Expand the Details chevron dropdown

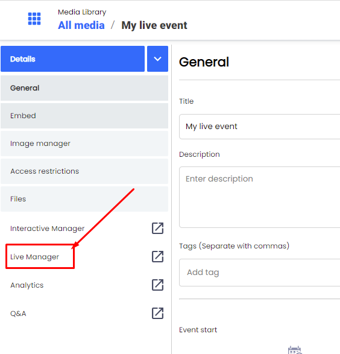(157, 59)
